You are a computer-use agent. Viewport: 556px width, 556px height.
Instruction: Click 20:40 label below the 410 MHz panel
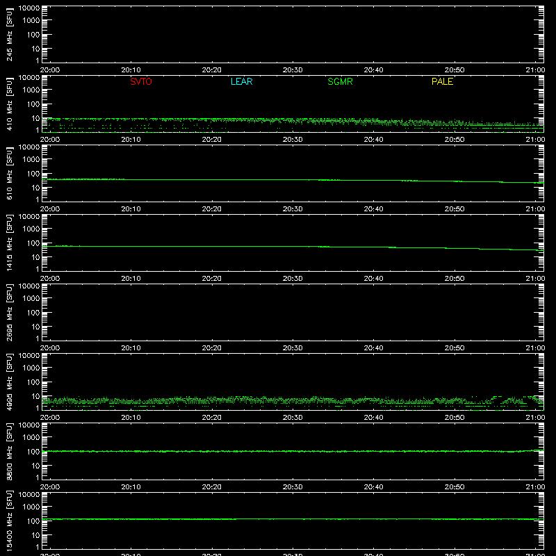pyautogui.click(x=373, y=140)
